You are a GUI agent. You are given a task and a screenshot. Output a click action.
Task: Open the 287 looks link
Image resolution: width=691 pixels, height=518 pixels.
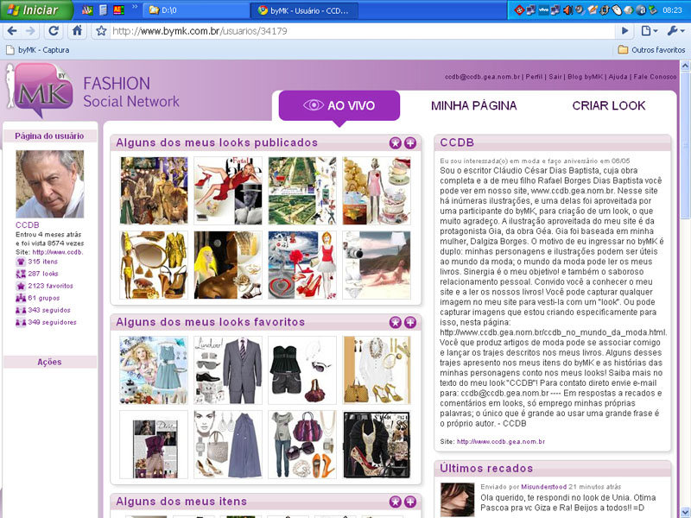tap(42, 273)
